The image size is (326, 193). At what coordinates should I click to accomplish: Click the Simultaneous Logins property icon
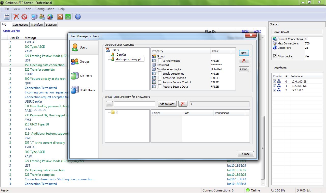click(154, 69)
